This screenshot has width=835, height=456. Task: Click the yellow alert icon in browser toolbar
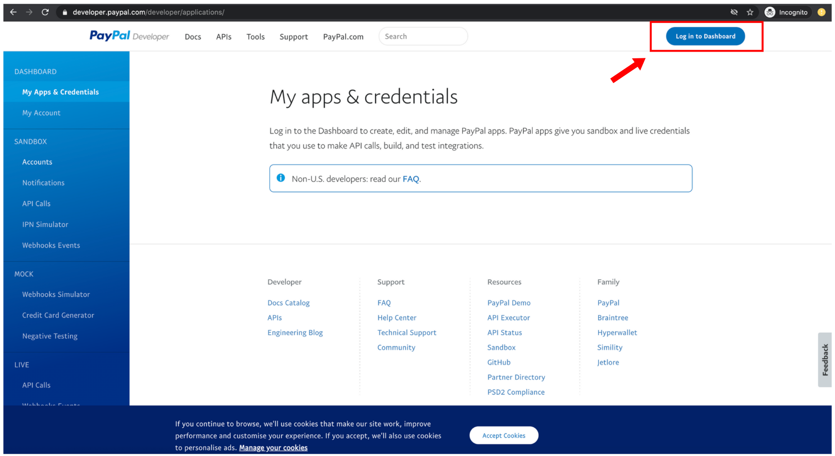click(x=822, y=12)
